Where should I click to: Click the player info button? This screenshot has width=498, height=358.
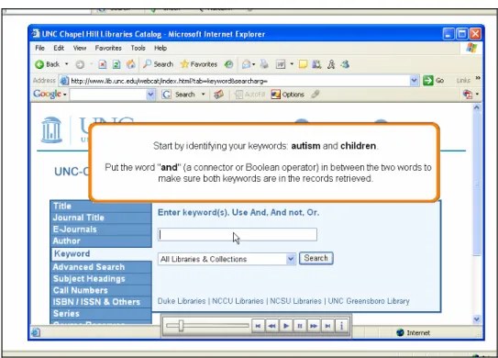click(341, 326)
